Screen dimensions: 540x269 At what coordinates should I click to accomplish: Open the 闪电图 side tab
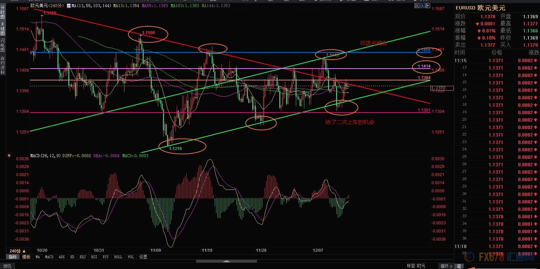pos(3,45)
